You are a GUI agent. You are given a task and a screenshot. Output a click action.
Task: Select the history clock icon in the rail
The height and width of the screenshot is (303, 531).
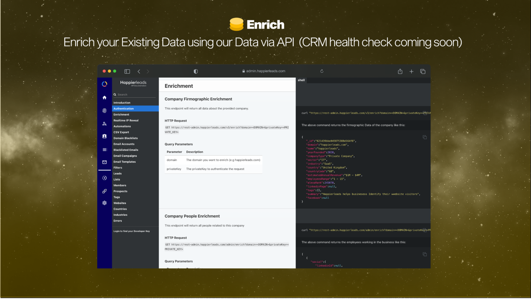(x=104, y=178)
